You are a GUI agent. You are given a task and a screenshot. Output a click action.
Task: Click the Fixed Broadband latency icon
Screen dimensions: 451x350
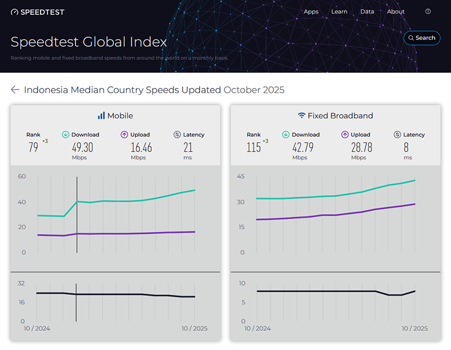[397, 135]
